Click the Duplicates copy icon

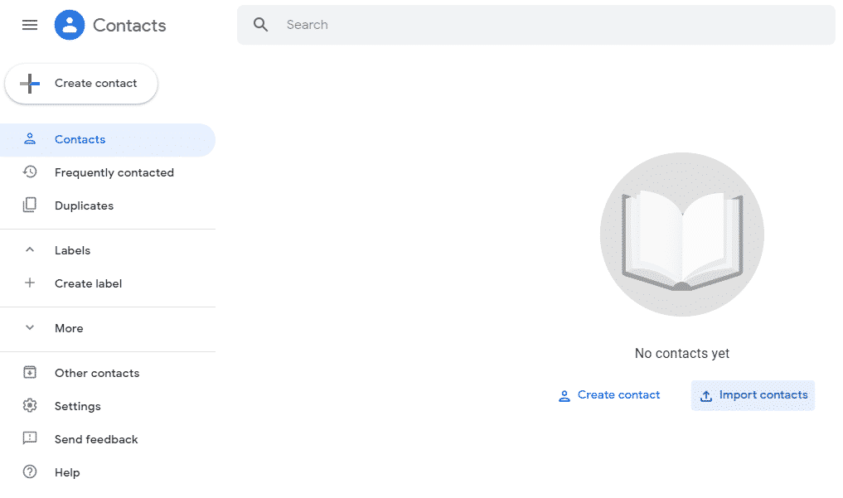pyautogui.click(x=30, y=205)
